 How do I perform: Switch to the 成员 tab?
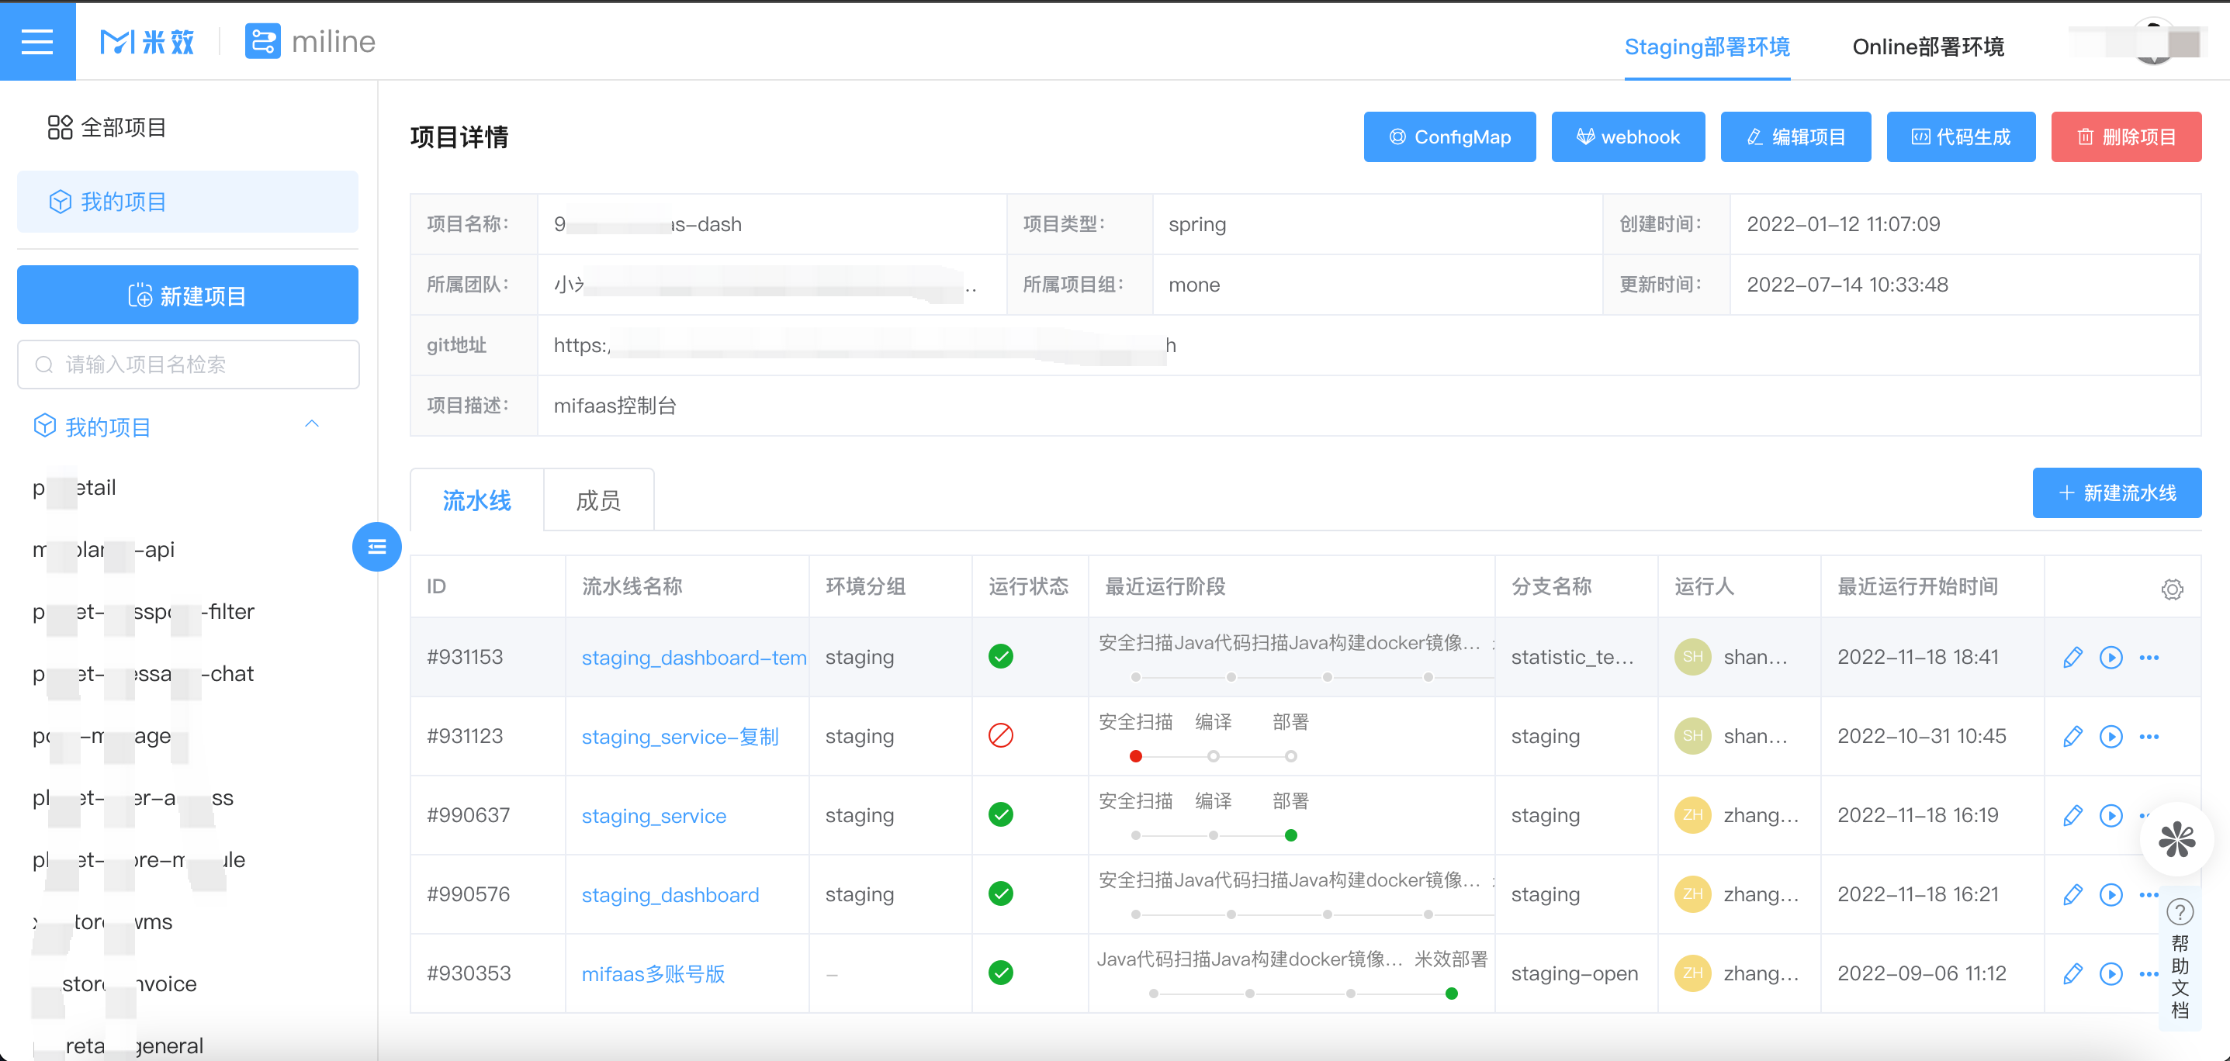click(x=597, y=500)
